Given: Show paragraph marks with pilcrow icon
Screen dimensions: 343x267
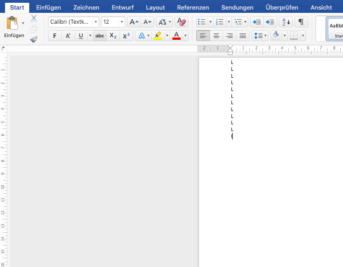Looking at the screenshot, I should coord(301,22).
